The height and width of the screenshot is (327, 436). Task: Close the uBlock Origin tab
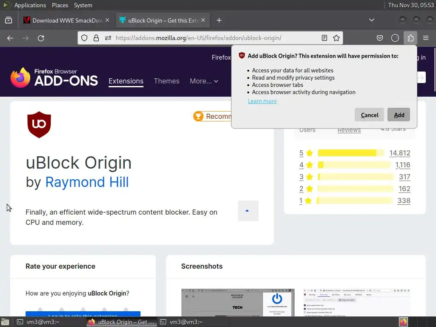[203, 20]
